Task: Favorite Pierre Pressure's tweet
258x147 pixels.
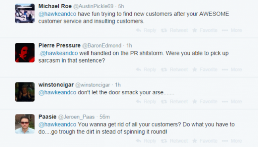Action: click(x=205, y=70)
